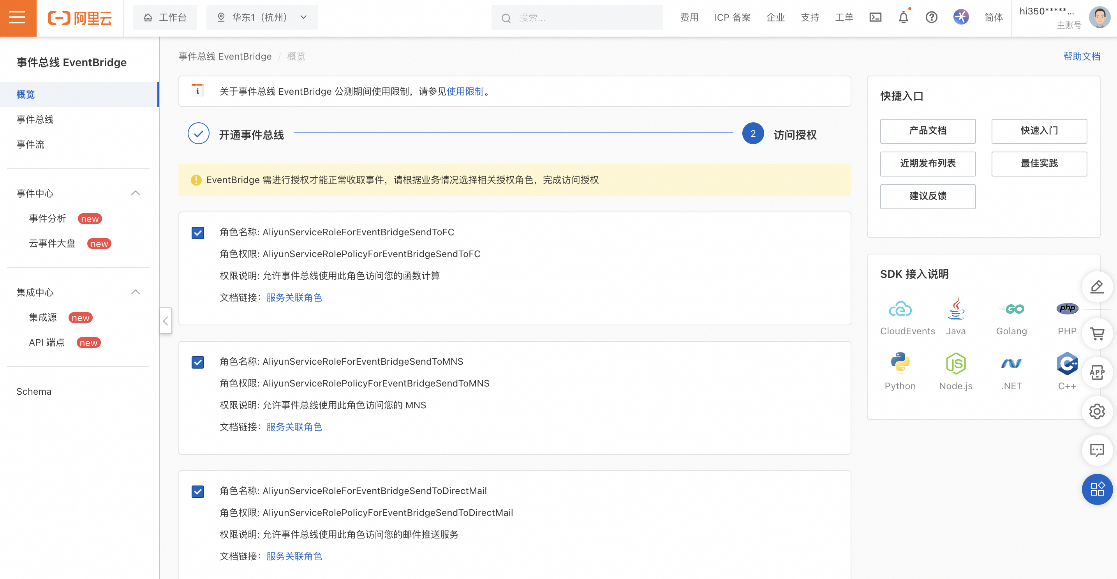Click the floating shopping cart icon
The image size is (1117, 579).
coord(1097,334)
